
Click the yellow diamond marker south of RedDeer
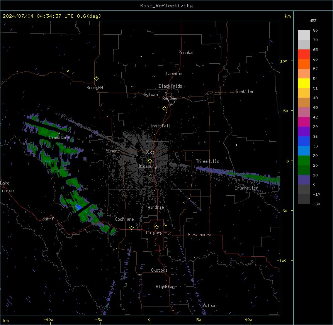(164, 108)
